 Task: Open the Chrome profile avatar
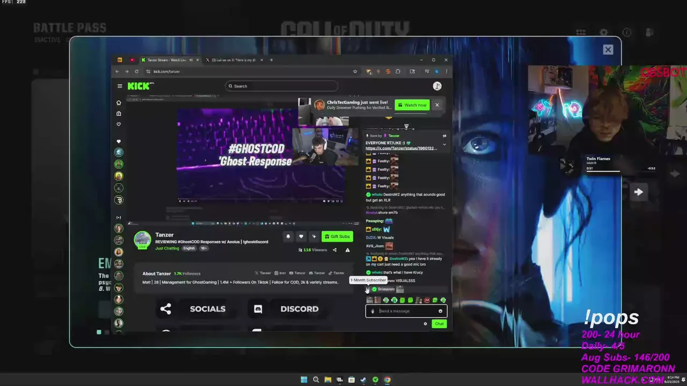(x=437, y=71)
